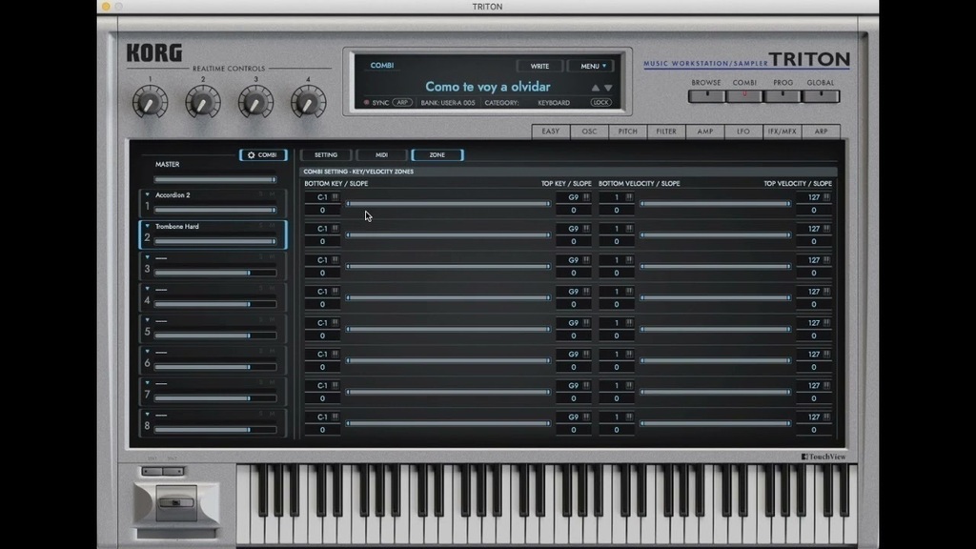976x549 pixels.
Task: Select the COMBI mode hardware button
Action: pos(744,96)
